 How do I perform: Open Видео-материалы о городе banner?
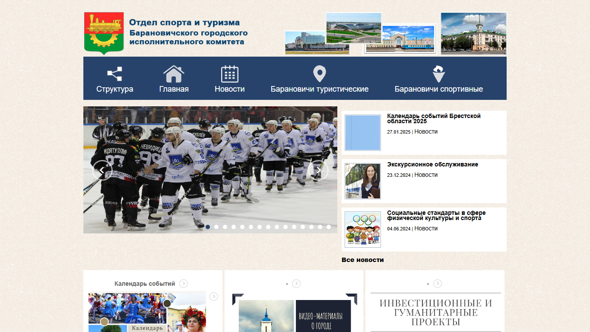(295, 313)
